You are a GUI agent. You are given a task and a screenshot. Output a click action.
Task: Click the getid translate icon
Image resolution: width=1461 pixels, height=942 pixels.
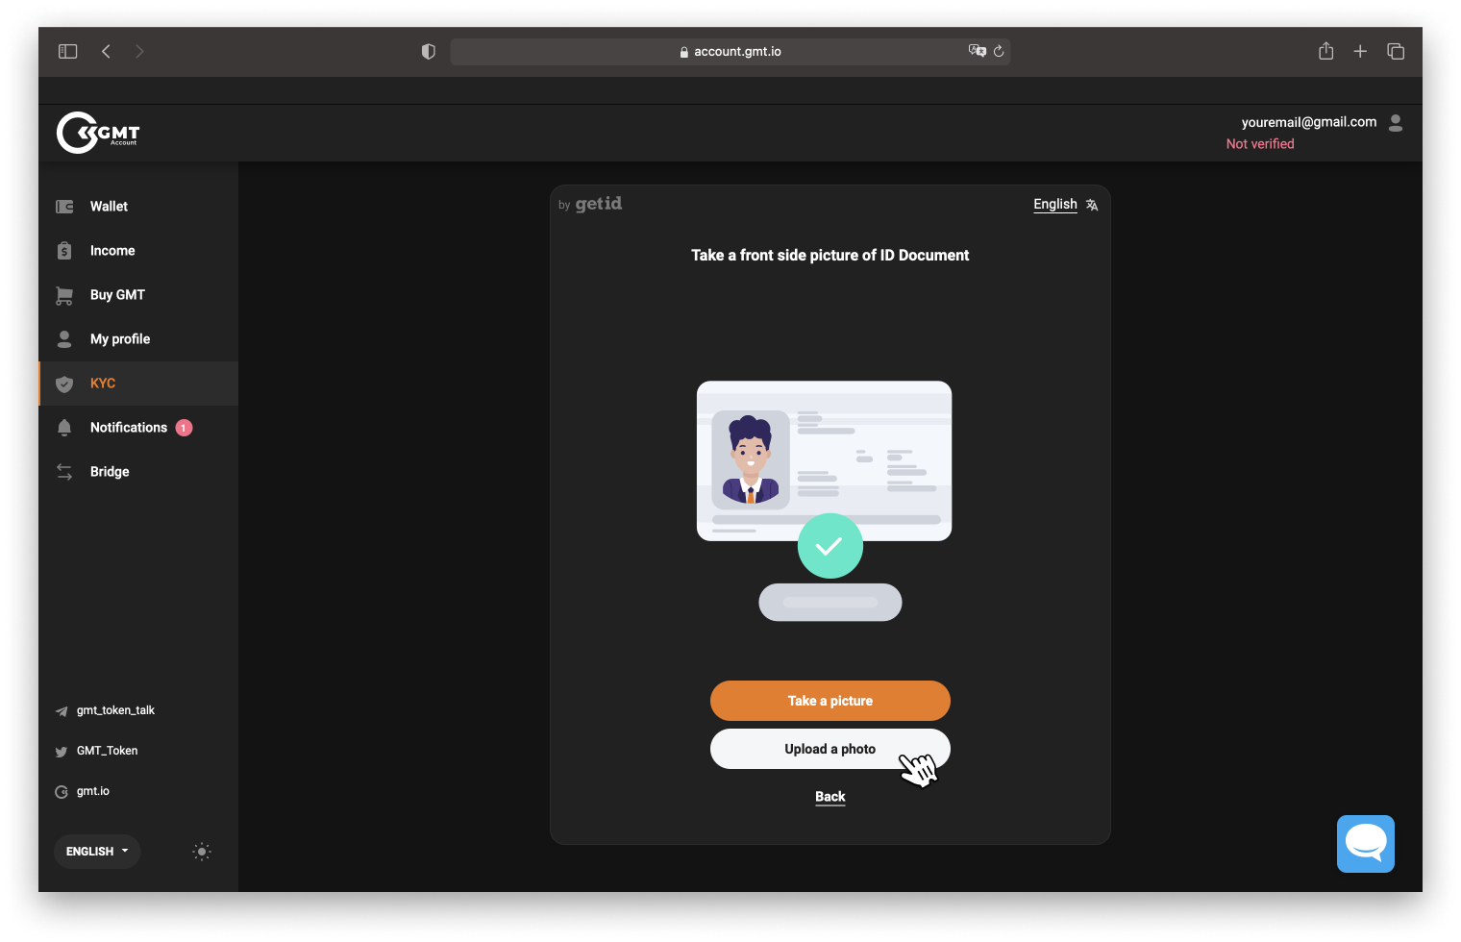click(x=1092, y=205)
